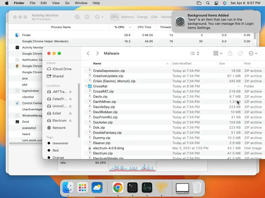Eject the Esilet volume
The image size is (265, 198).
[x=70, y=113]
